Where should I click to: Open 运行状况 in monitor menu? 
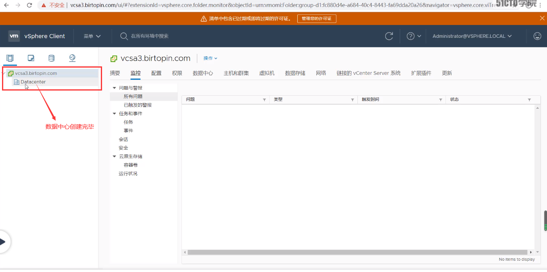click(x=128, y=174)
